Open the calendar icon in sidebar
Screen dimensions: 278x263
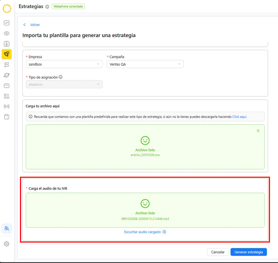[7, 117]
